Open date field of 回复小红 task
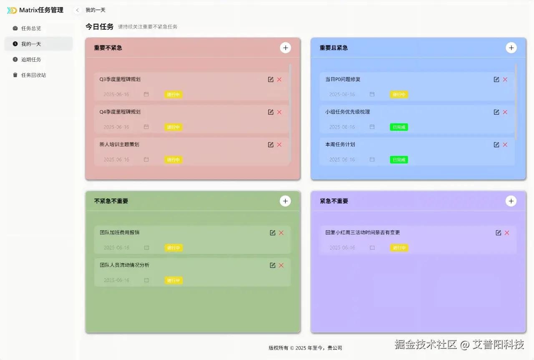Screen dimensions: 534x360 point(372,247)
